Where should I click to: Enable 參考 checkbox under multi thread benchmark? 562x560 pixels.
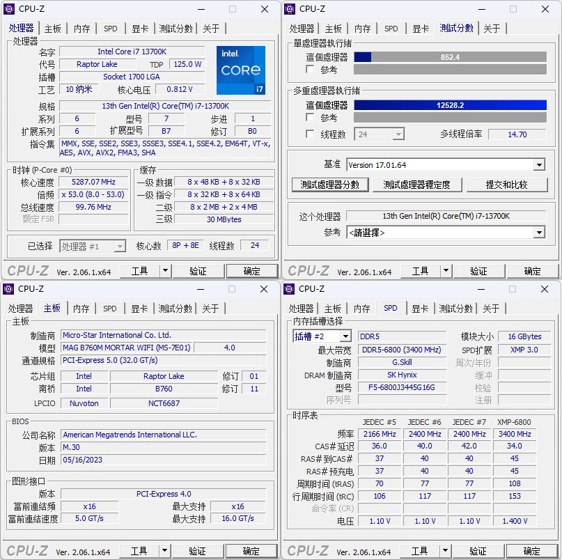[311, 117]
